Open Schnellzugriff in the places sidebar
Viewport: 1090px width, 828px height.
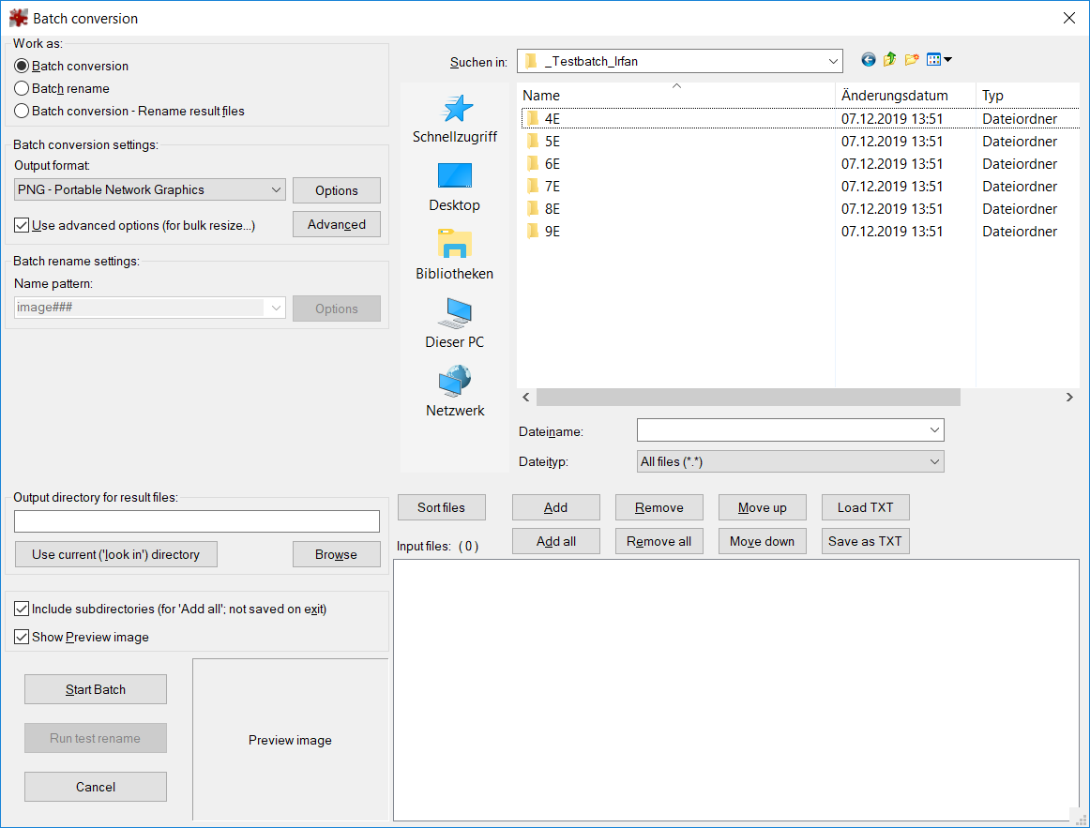tap(455, 119)
